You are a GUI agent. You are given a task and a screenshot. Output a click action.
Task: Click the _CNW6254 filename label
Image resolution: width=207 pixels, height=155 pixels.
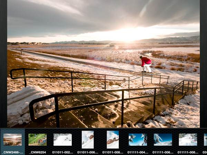pos(37,152)
